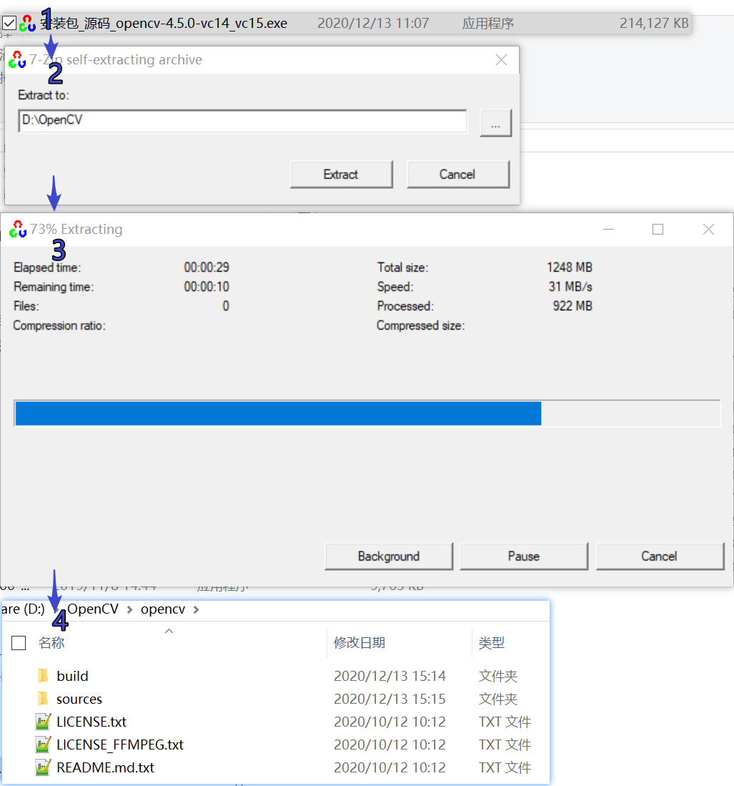Click the Extract button
Viewport: 734px width, 786px height.
pos(341,174)
